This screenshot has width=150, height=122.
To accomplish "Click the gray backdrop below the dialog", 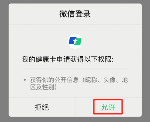I will point(75,119).
